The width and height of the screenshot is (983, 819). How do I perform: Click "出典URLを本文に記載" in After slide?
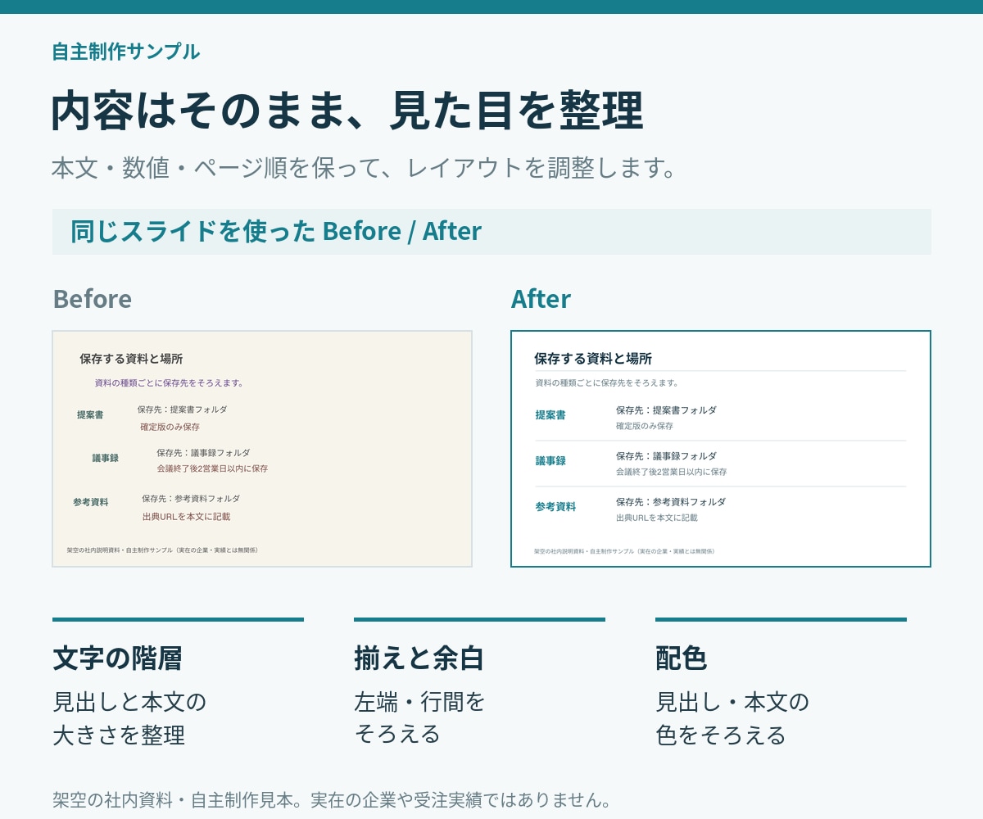pos(657,518)
